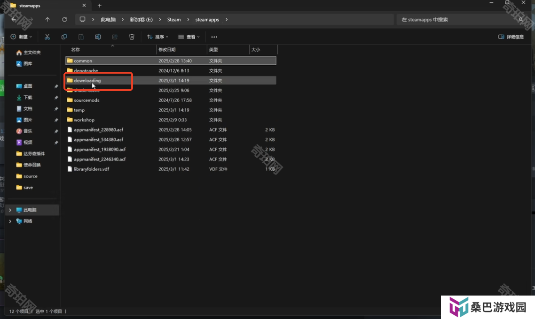Image resolution: width=535 pixels, height=319 pixels.
Task: Rename the selected item via toolbar icon
Action: pyautogui.click(x=98, y=37)
